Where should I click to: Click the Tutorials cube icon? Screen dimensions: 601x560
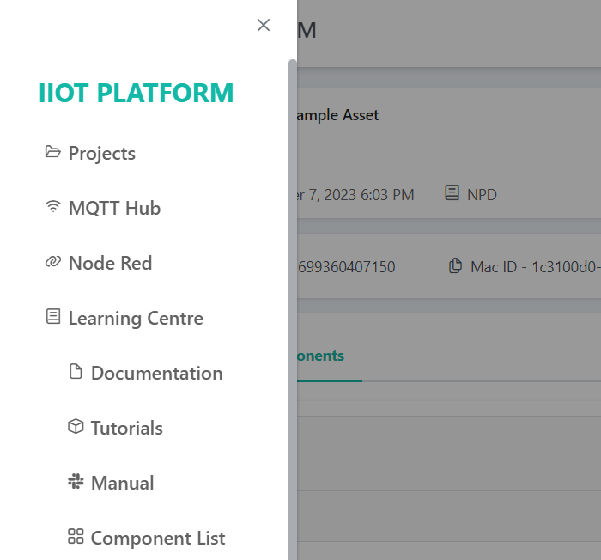coord(76,427)
